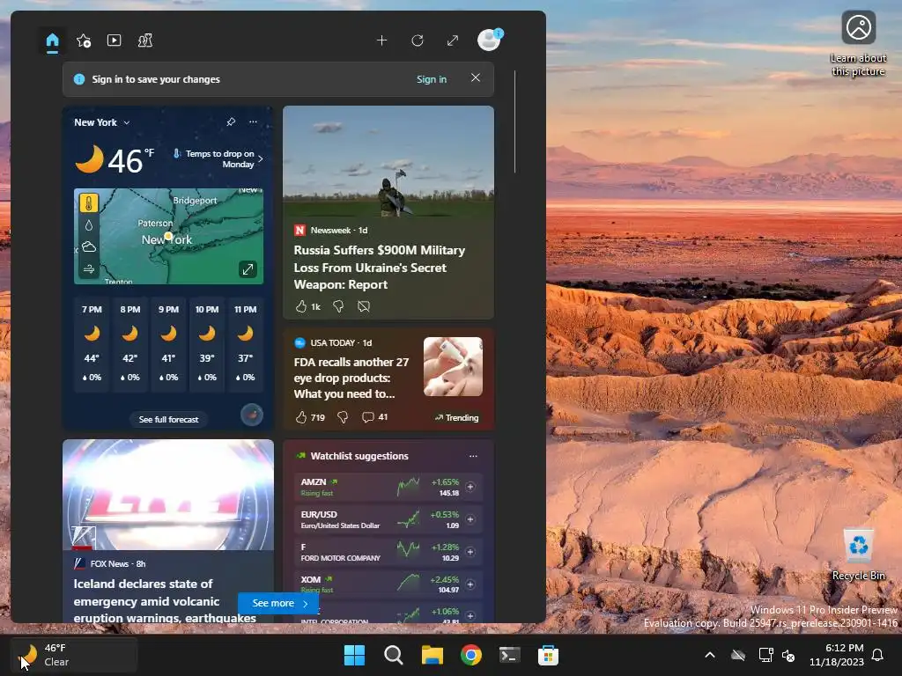Switch to the Watch video tab
902x676 pixels.
click(114, 40)
